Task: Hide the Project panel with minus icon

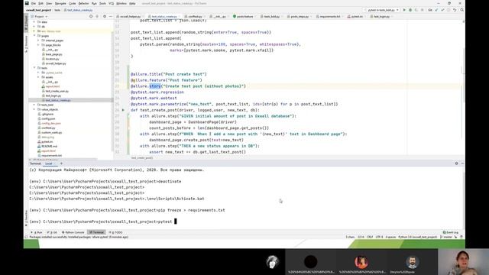Action: tap(110, 16)
